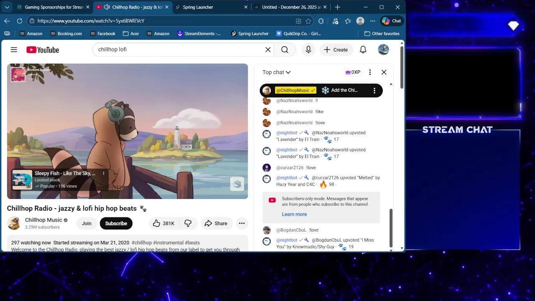Expand the Top chat dropdown
The image size is (535, 301).
[276, 72]
